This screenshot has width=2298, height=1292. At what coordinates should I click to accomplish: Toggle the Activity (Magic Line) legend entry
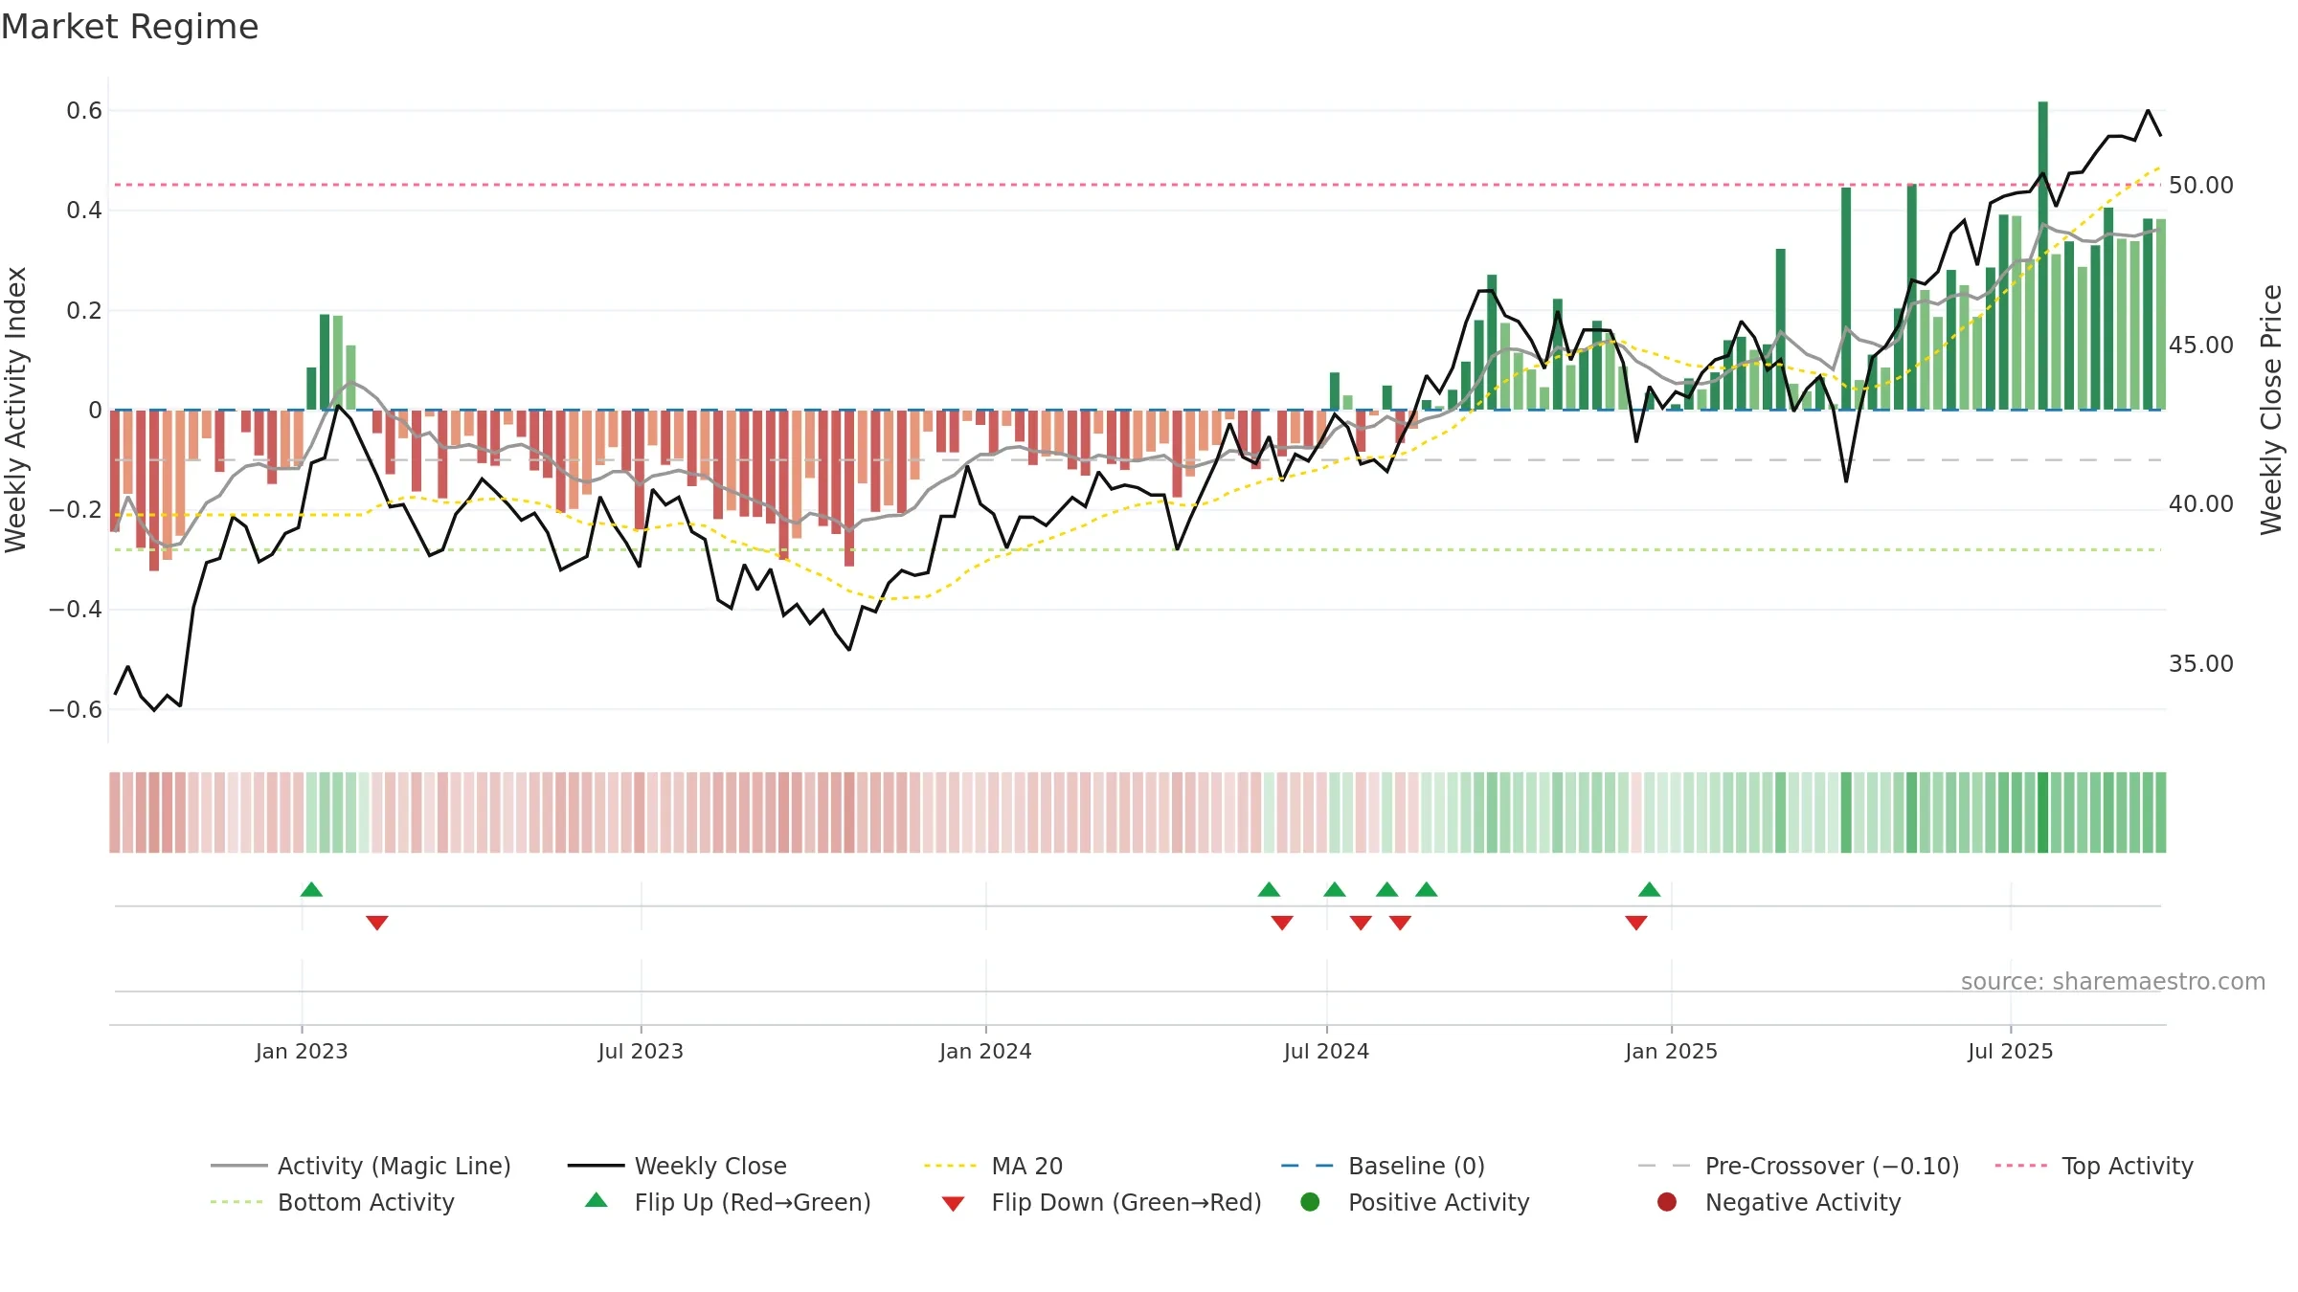point(361,1166)
